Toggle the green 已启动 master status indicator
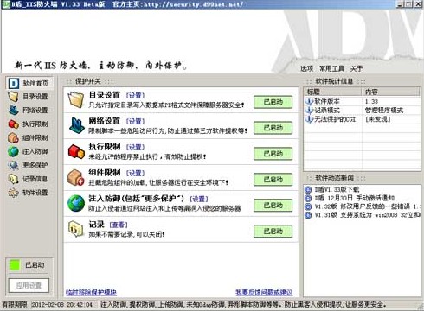Screen dimensions: 424x311 pyautogui.click(x=15, y=265)
